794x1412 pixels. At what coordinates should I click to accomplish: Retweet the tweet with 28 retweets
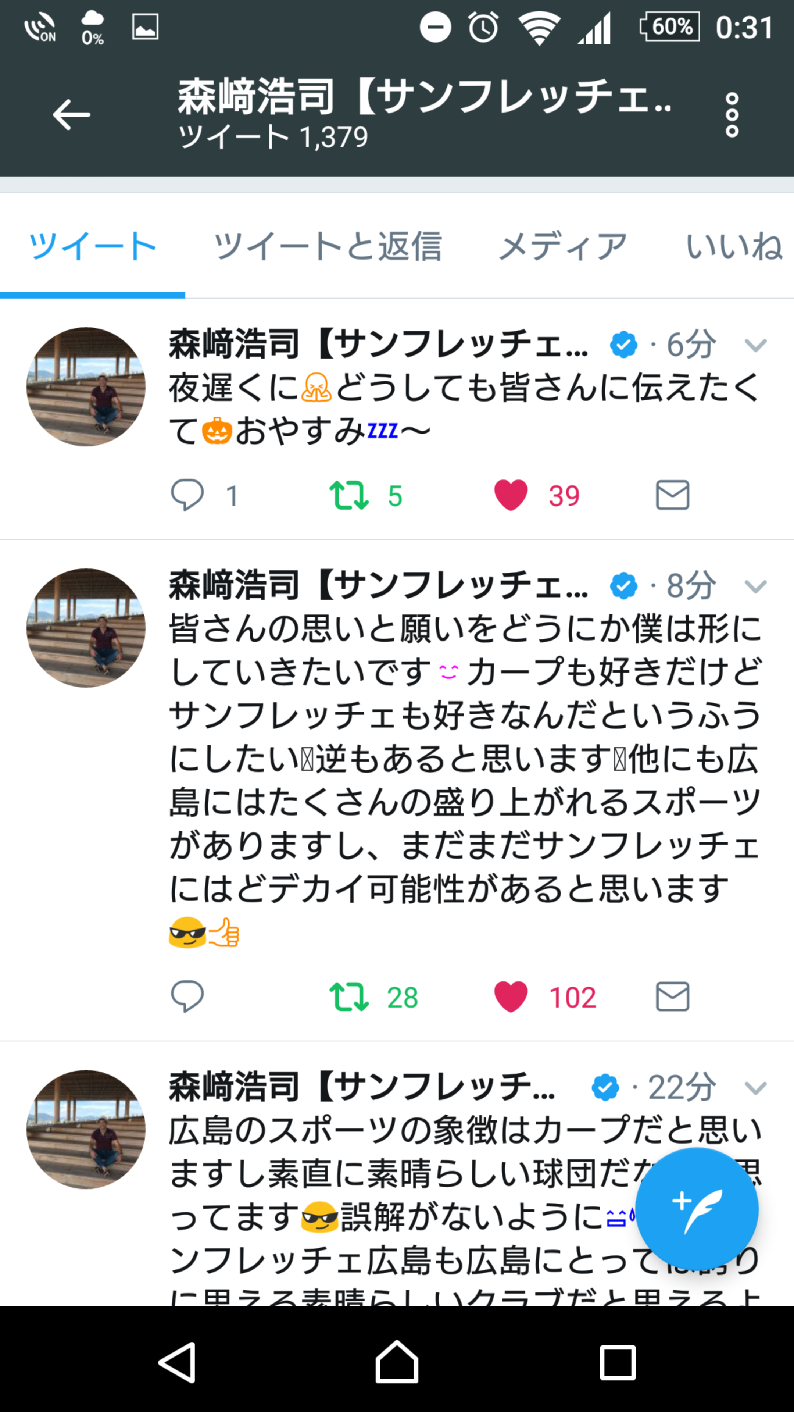click(x=348, y=996)
